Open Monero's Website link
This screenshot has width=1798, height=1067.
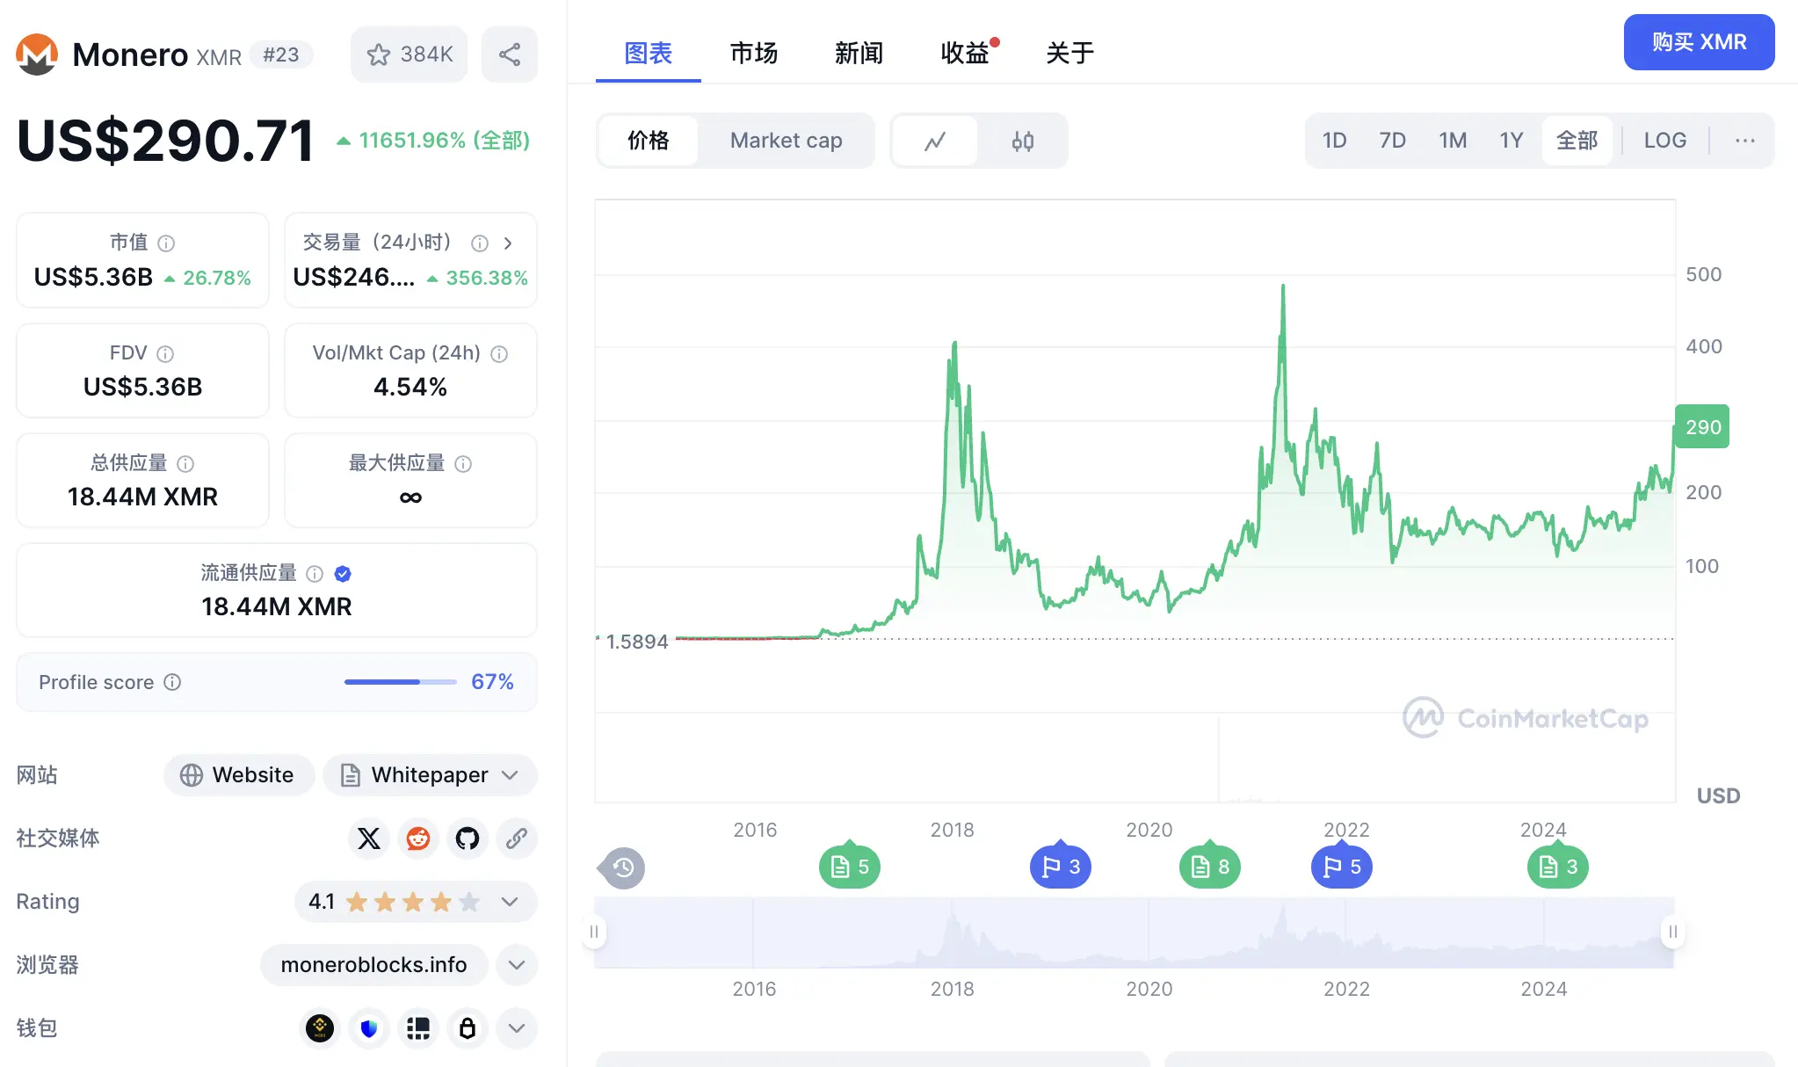tap(238, 775)
